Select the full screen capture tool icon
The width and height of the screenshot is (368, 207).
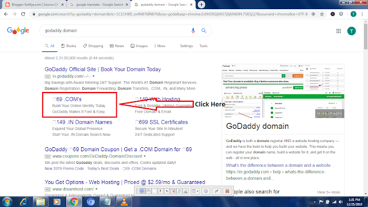142,191
